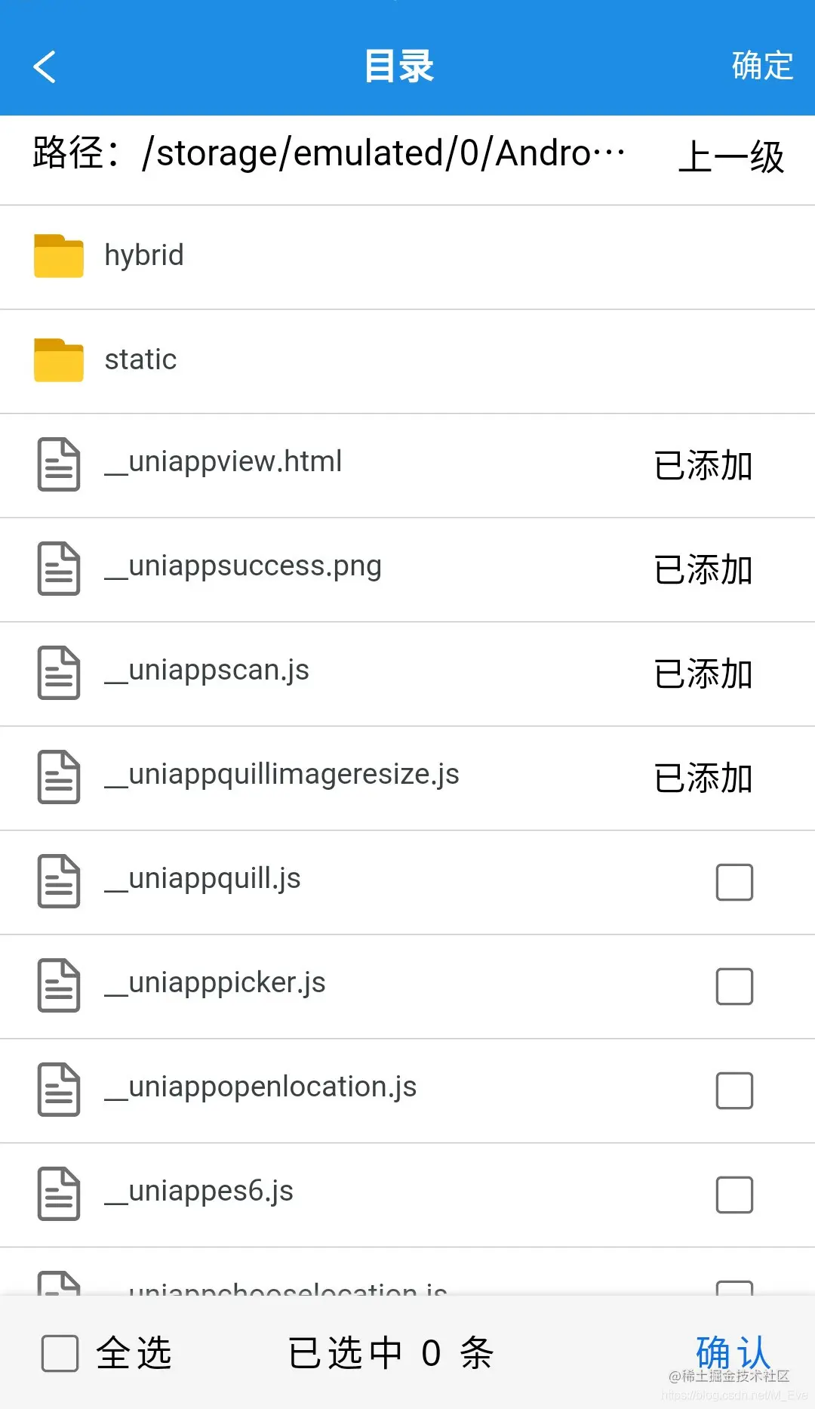815x1409 pixels.
Task: Click file icon for _uniappview.html
Action: coord(59,464)
